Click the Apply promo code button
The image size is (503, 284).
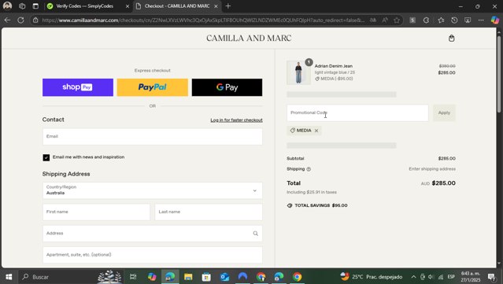pyautogui.click(x=444, y=112)
